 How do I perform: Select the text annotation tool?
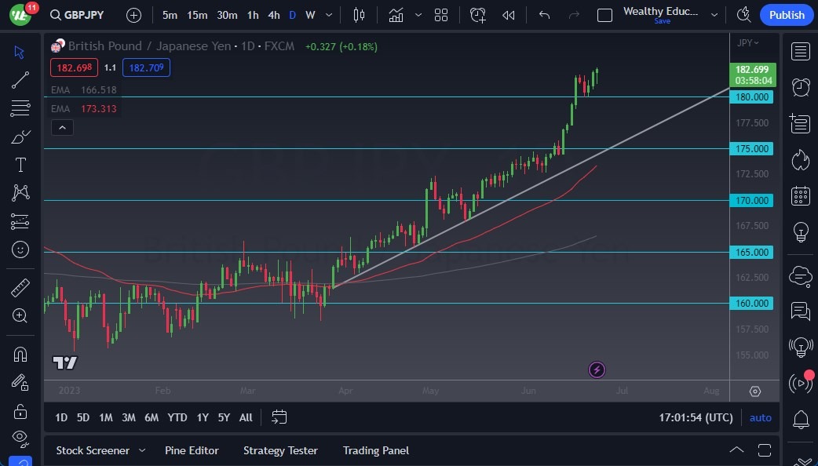(x=20, y=165)
